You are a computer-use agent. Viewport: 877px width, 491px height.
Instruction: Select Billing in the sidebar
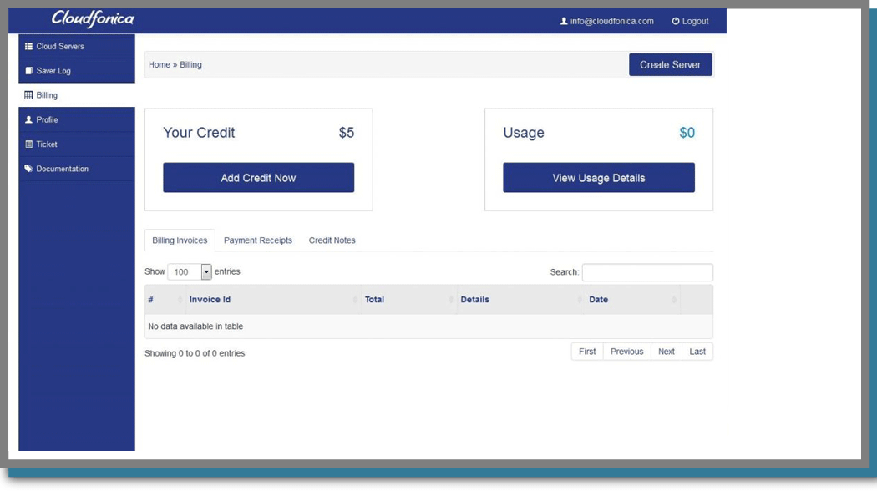[x=77, y=95]
